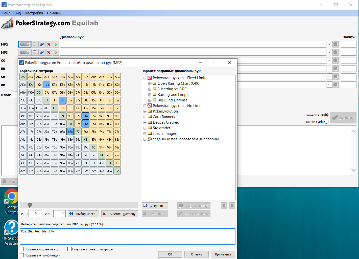Expand the Open Raising Chart (ORC) folder
The image size is (359, 259).
coord(150,83)
